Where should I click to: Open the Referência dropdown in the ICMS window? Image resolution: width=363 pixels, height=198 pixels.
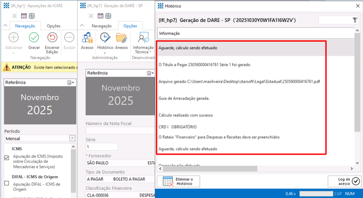pyautogui.click(x=71, y=83)
